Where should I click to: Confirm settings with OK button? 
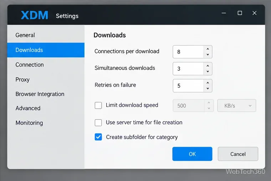[192, 154]
